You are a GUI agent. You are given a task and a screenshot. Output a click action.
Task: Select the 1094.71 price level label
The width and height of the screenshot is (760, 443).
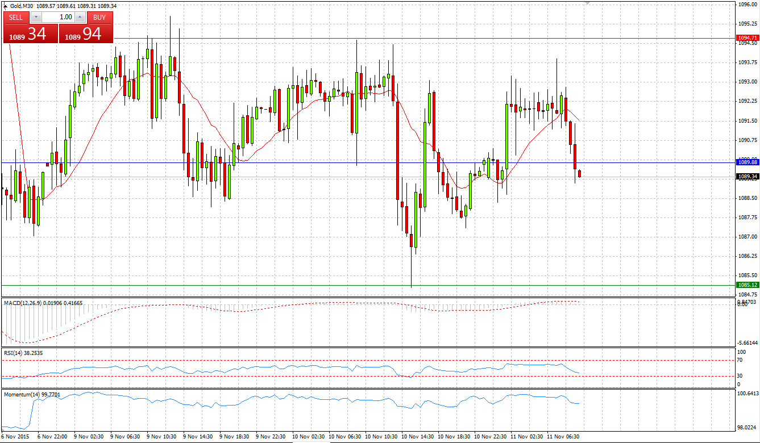pos(747,37)
